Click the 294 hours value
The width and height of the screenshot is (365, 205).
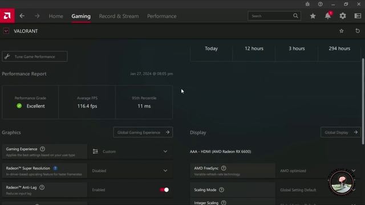339,48
